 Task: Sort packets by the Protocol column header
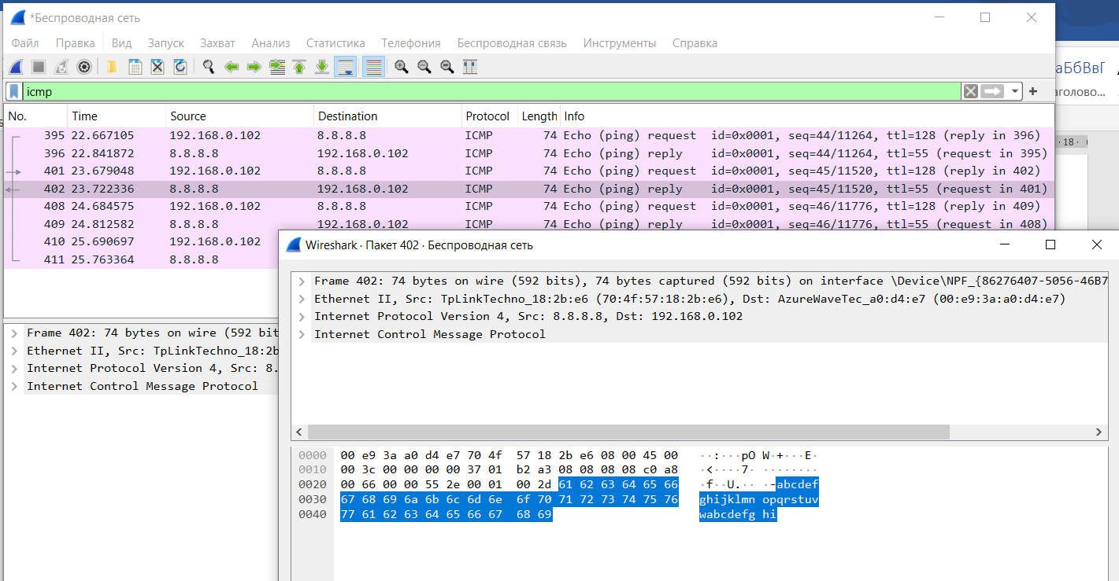pos(489,116)
